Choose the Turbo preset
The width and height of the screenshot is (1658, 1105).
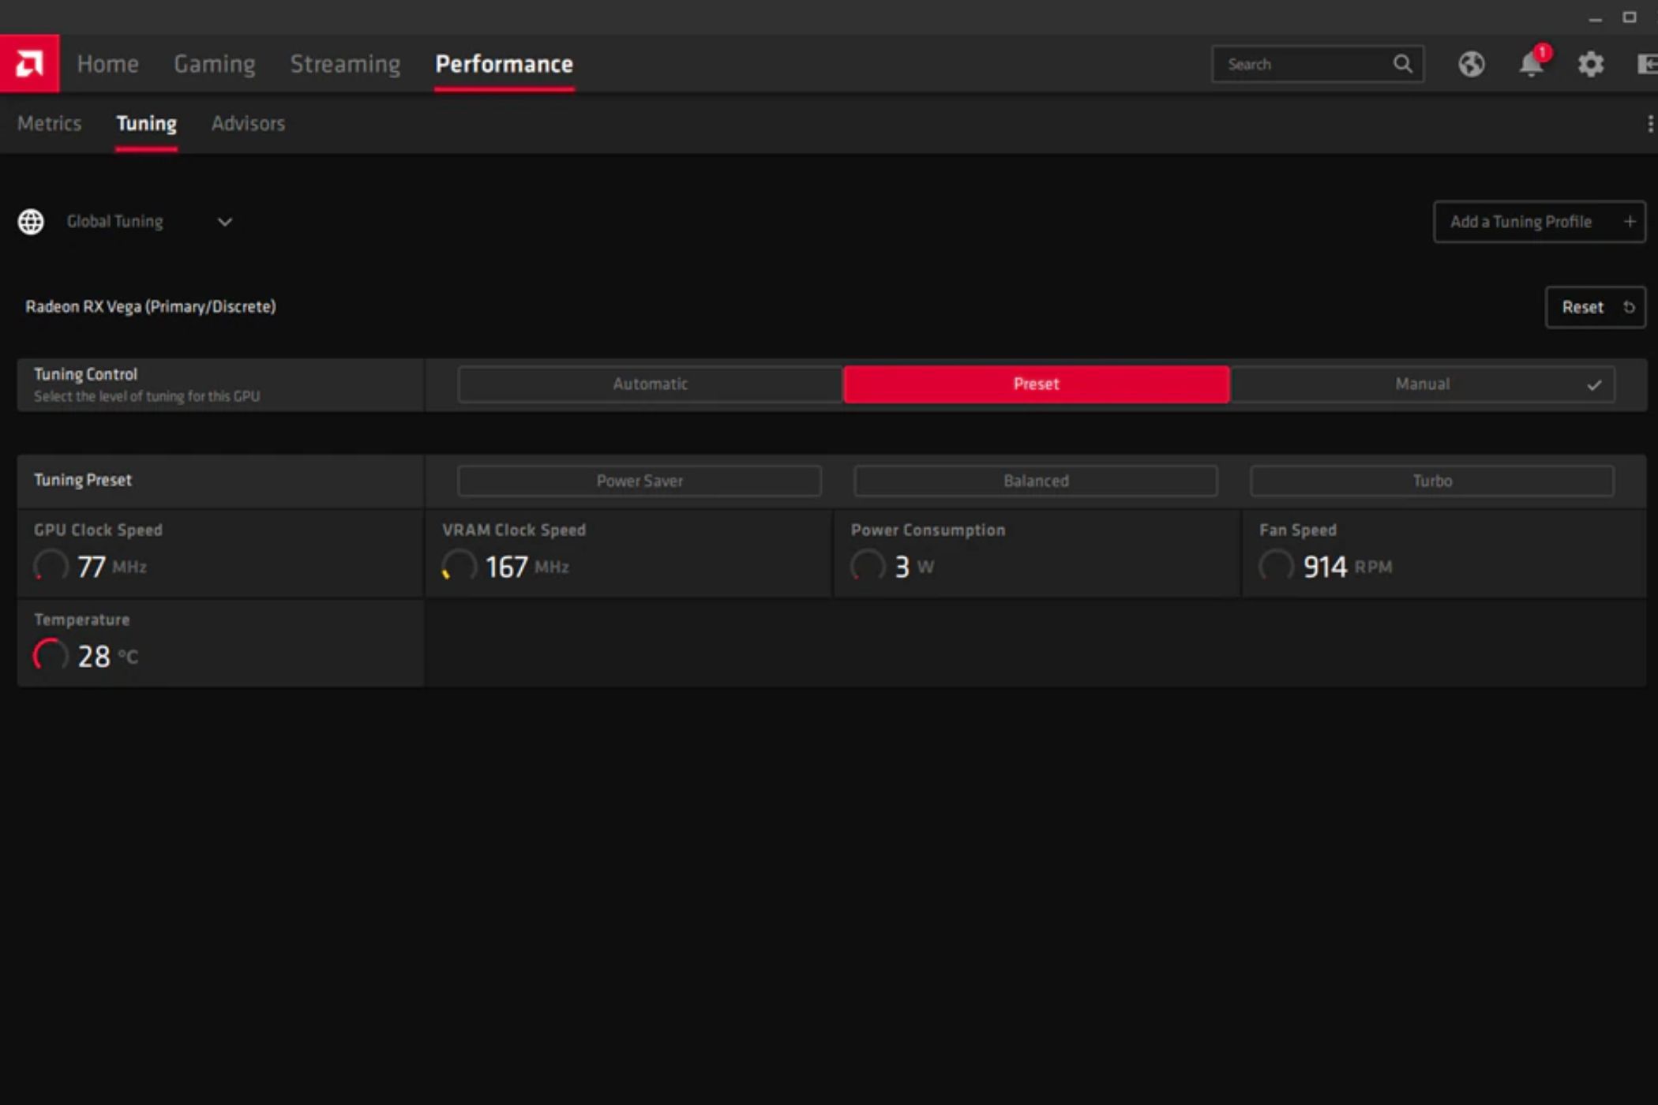[1432, 481]
